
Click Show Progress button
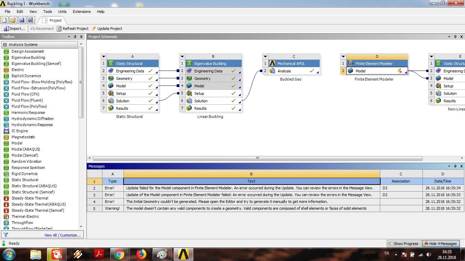pyautogui.click(x=403, y=244)
